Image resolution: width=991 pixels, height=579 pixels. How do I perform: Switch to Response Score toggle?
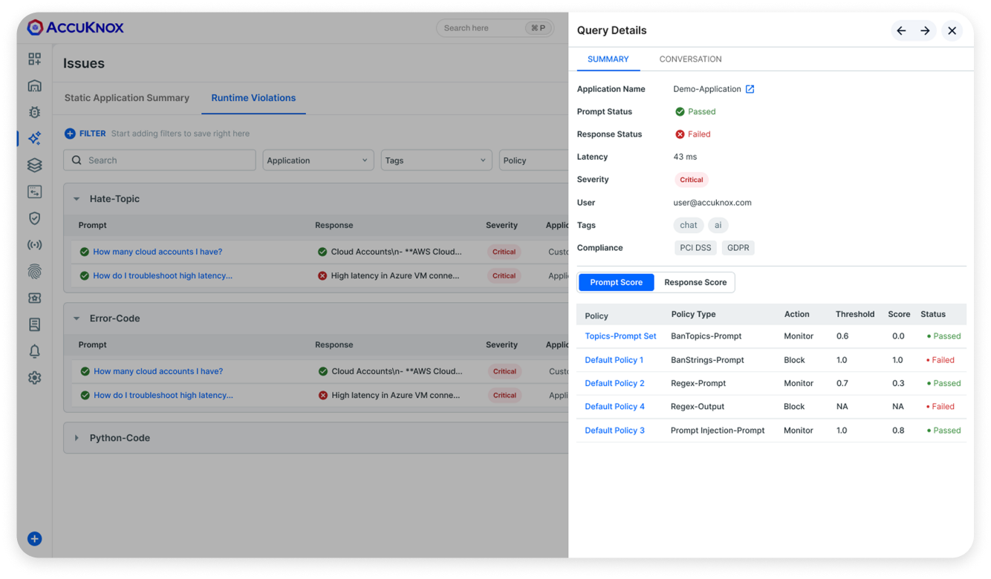point(695,282)
